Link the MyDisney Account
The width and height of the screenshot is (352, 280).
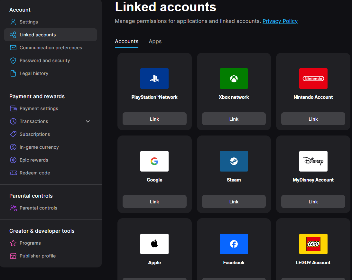pyautogui.click(x=313, y=201)
